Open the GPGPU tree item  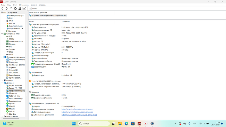(x=11, y=106)
